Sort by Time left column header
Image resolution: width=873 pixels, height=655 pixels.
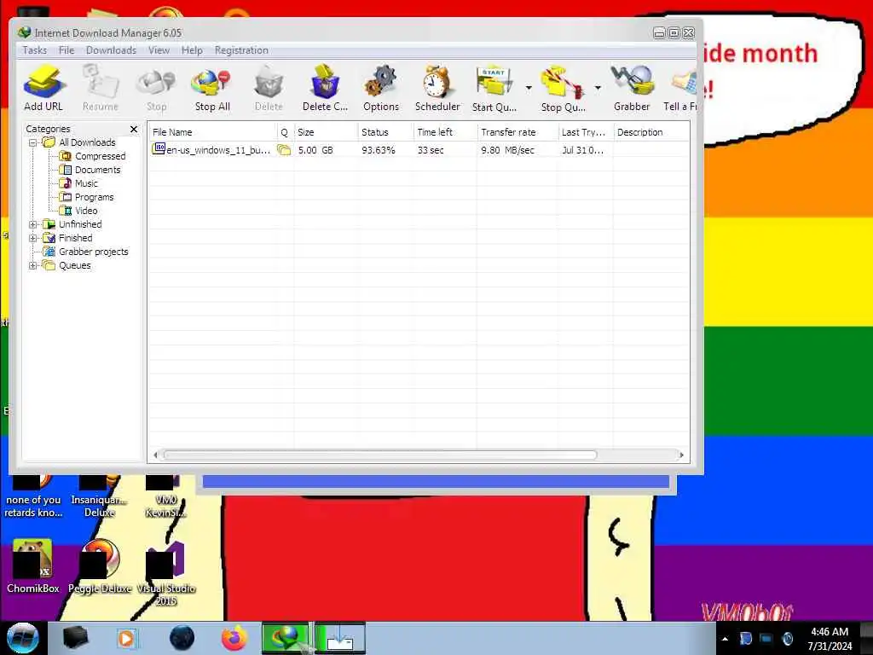click(445, 132)
